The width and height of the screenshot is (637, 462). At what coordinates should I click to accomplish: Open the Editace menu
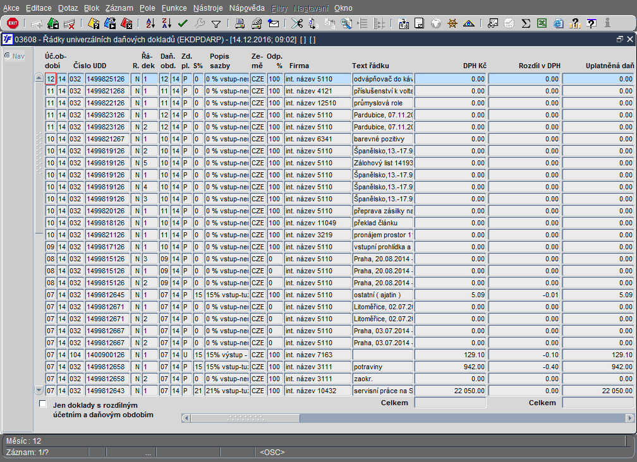39,8
